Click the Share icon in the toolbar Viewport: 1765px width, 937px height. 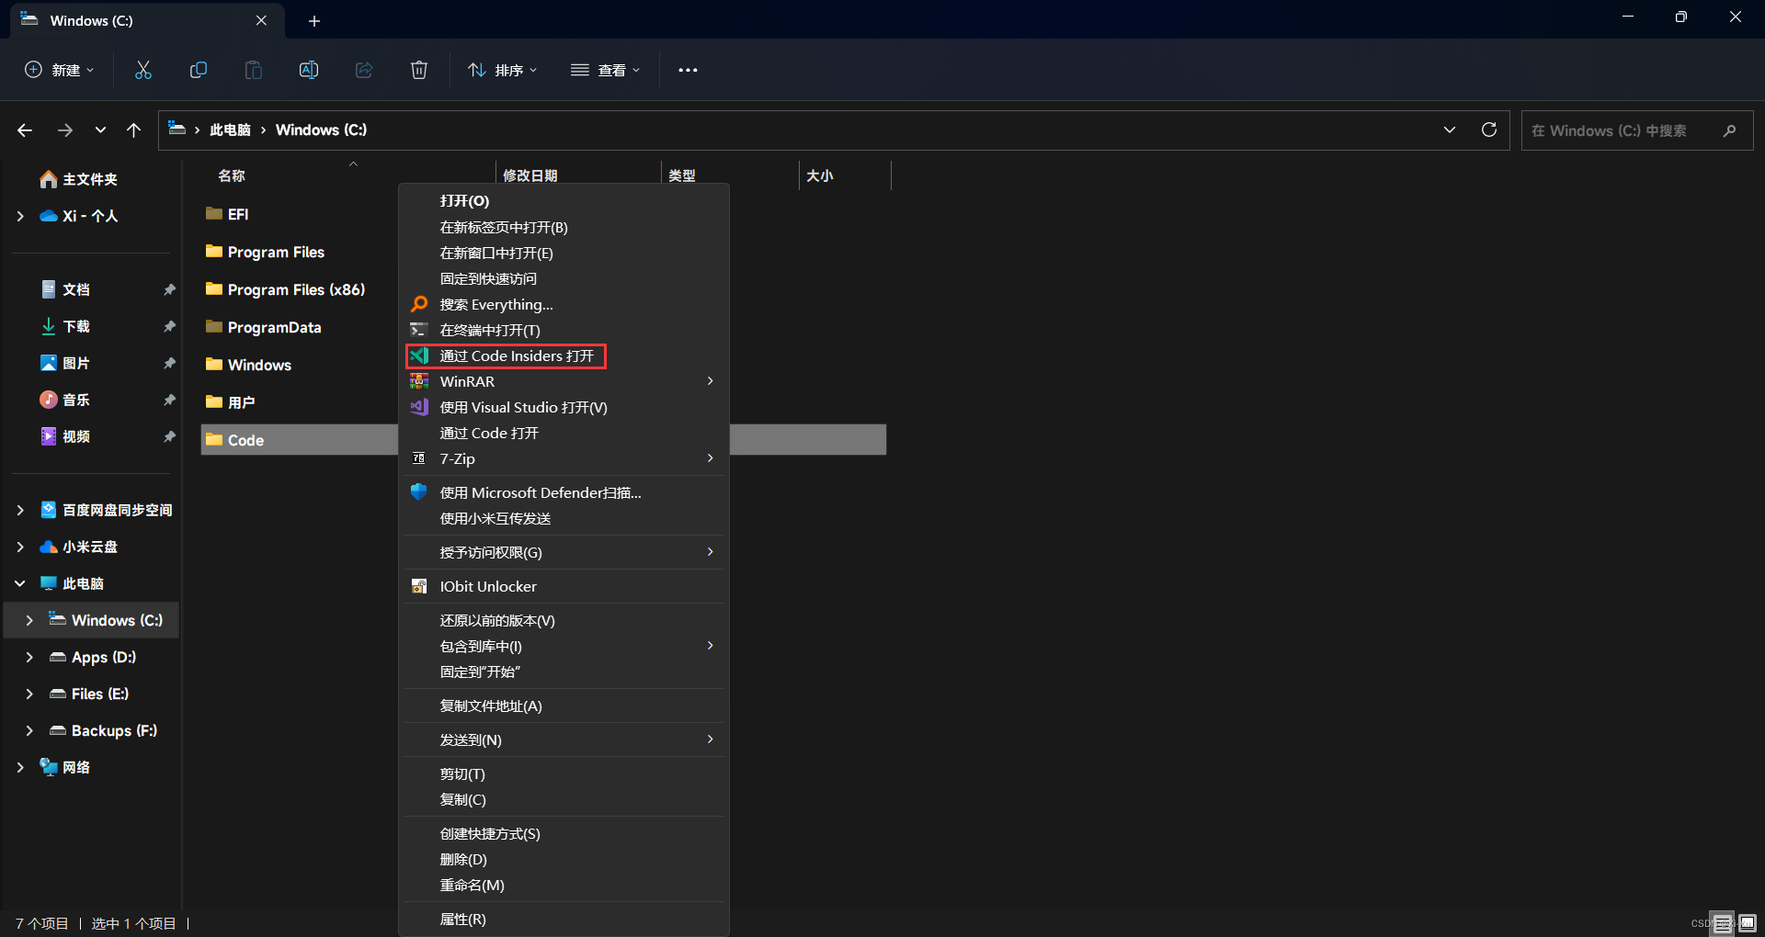(x=364, y=69)
